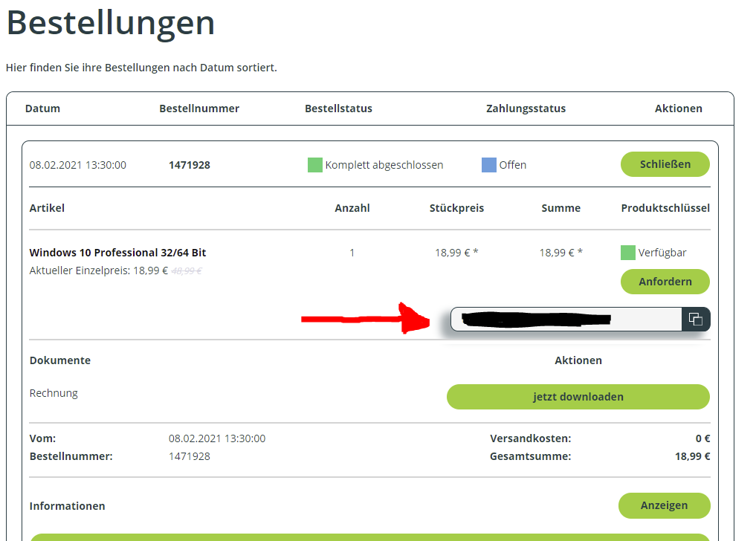Click the order date 08.02.2021 13:30:00 in the top row
The image size is (756, 541).
pyautogui.click(x=77, y=165)
